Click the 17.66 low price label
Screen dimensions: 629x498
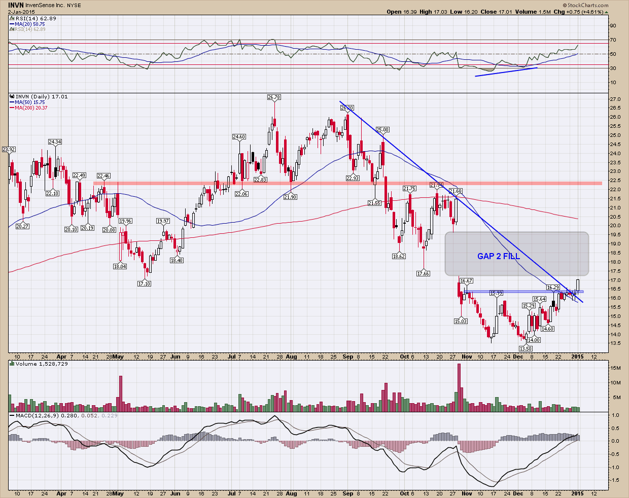tap(423, 274)
